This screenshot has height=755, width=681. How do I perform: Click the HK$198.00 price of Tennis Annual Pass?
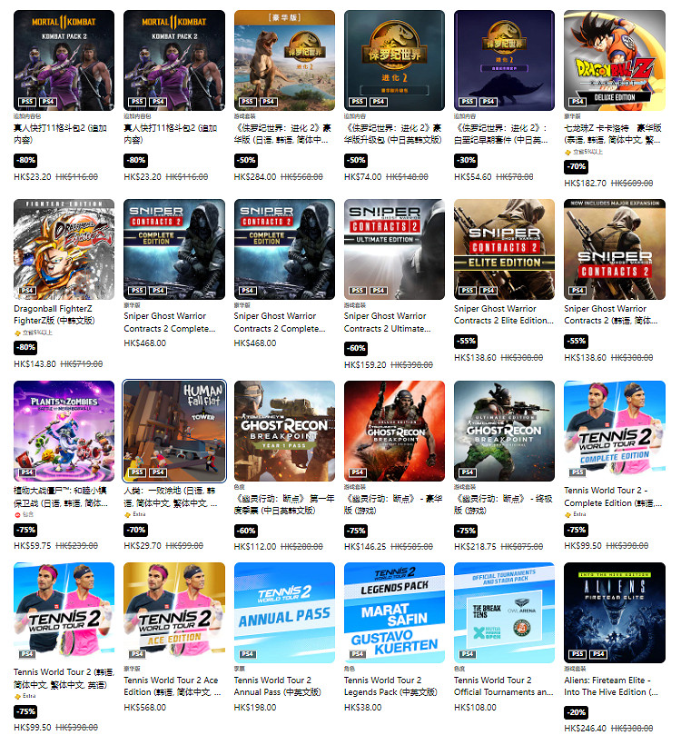pyautogui.click(x=255, y=708)
